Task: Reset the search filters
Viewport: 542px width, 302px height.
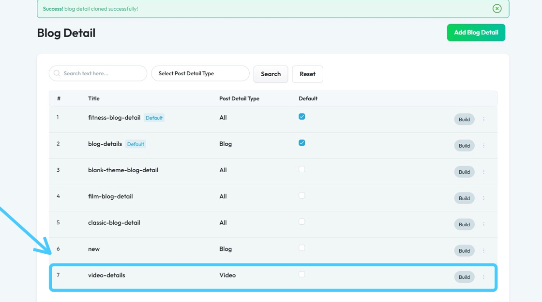Action: [x=307, y=74]
